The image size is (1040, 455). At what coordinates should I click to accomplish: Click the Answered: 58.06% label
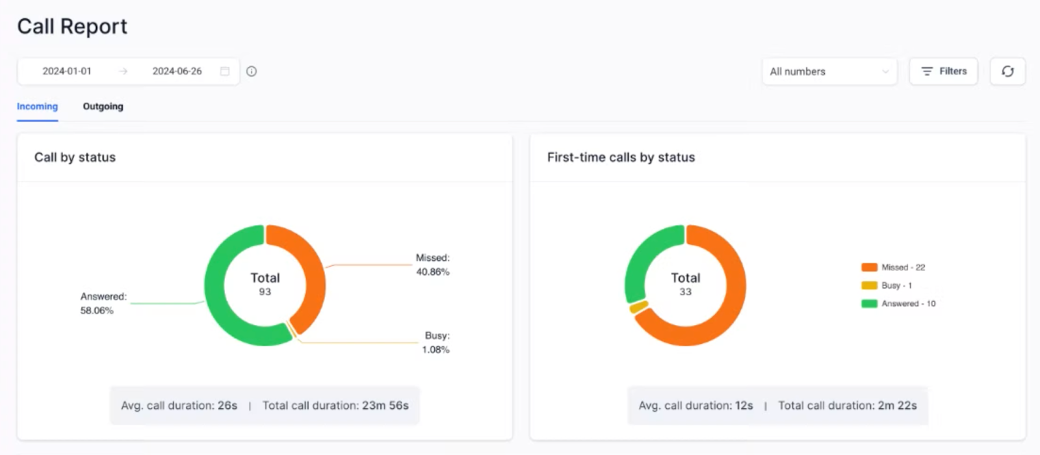[103, 304]
